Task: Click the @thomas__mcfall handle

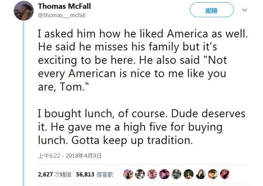Action: 62,15
